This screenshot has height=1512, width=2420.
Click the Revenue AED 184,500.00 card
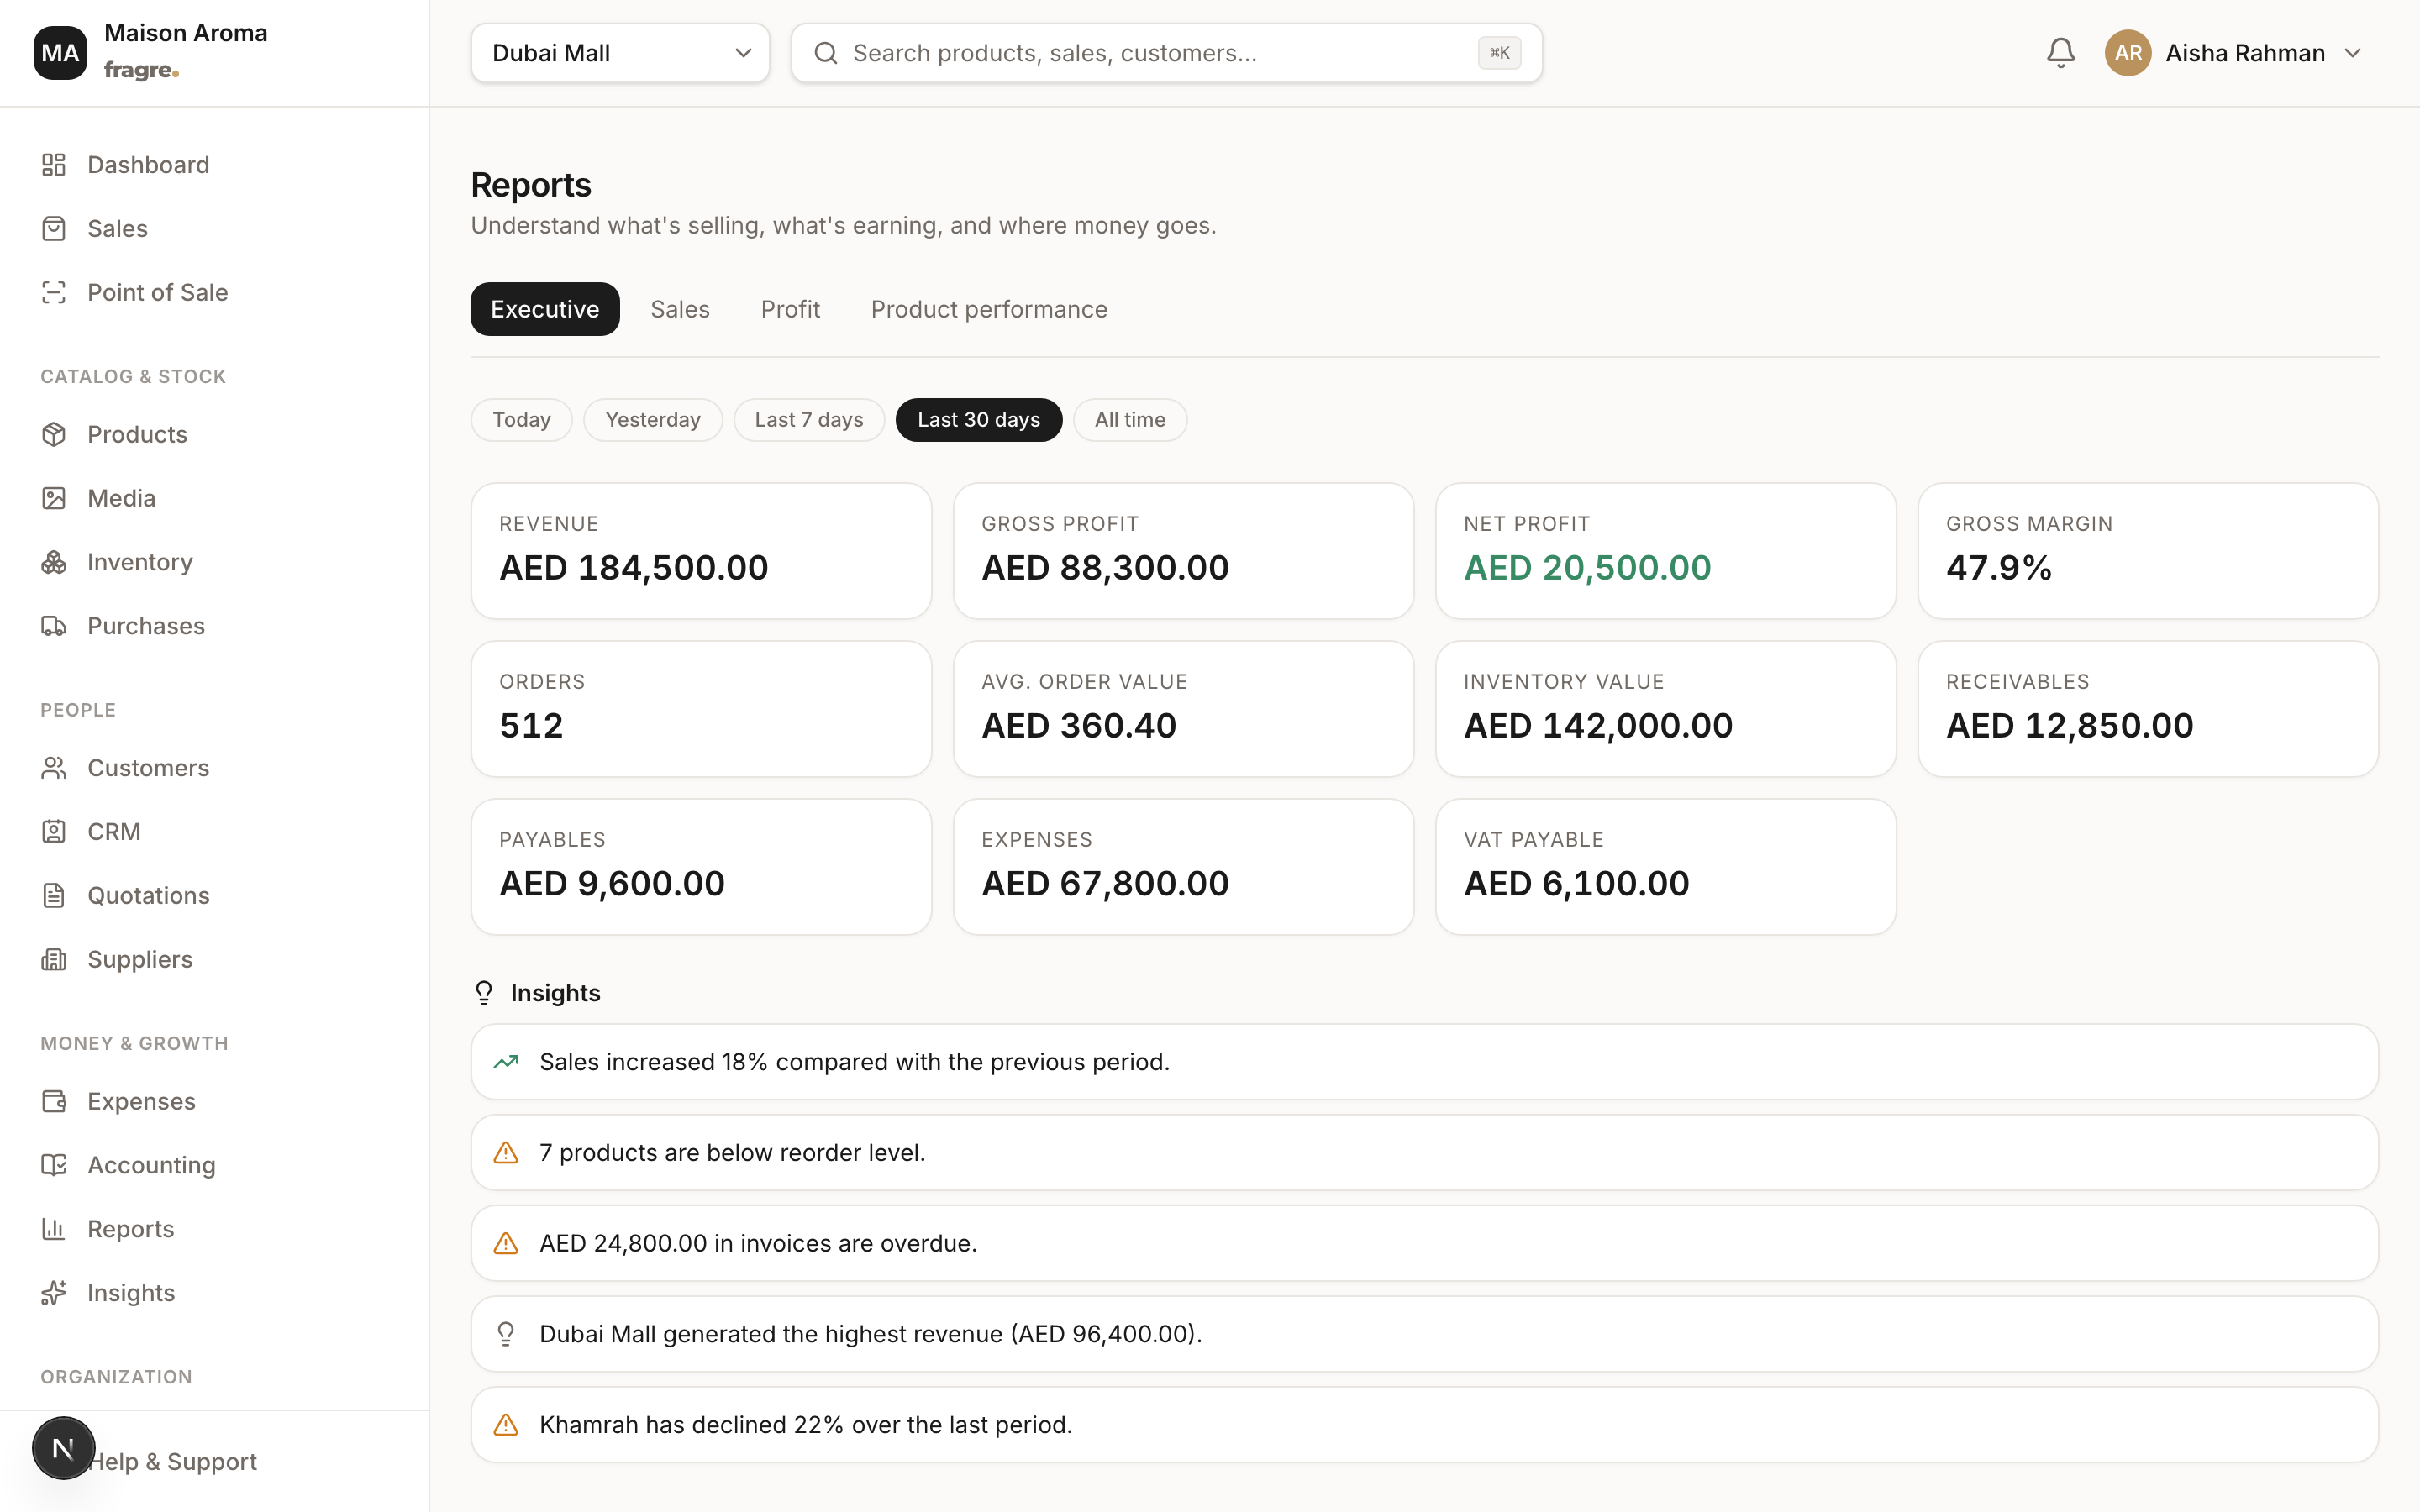tap(701, 551)
